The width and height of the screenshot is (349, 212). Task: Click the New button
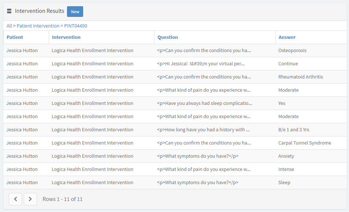pyautogui.click(x=75, y=12)
